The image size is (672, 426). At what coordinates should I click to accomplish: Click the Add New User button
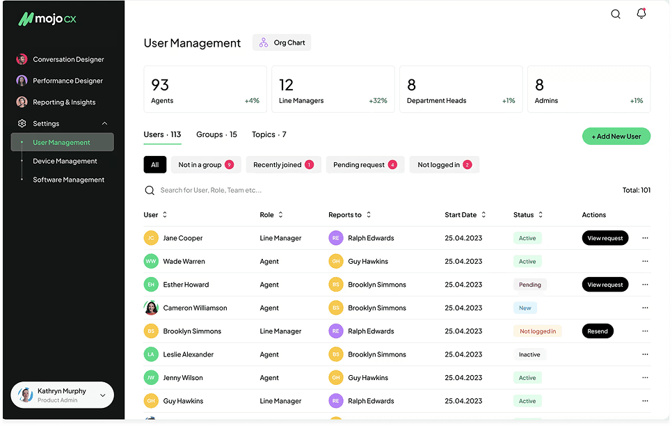pyautogui.click(x=616, y=136)
